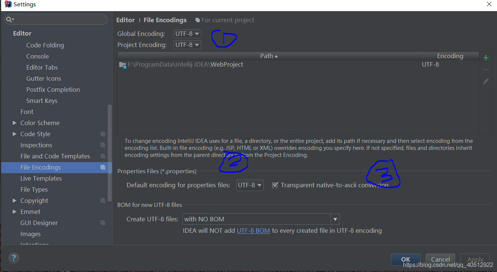
Task: Expand the Emmet tree node
Action: tap(14, 212)
